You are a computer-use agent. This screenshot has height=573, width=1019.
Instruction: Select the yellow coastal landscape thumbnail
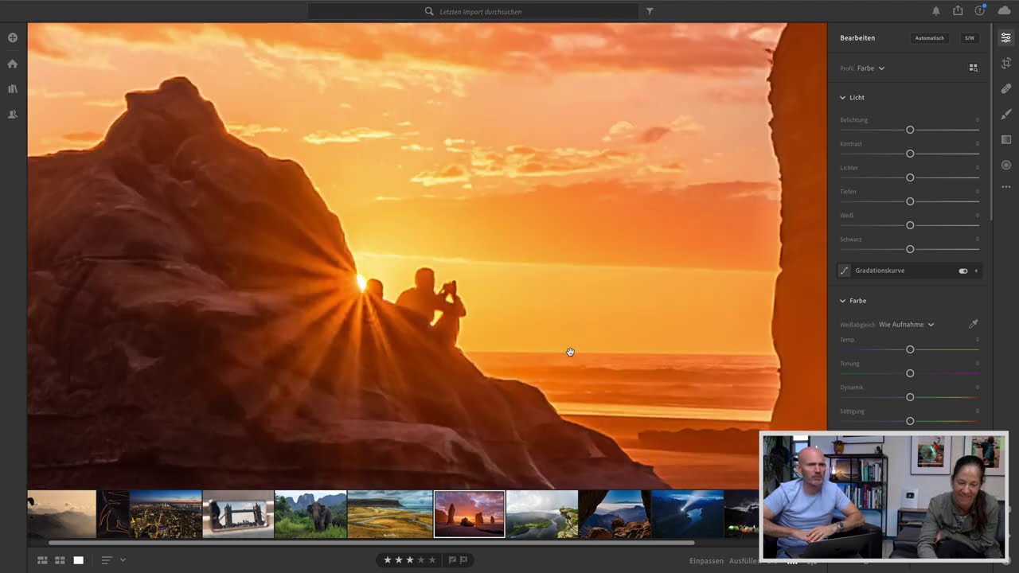coord(390,514)
